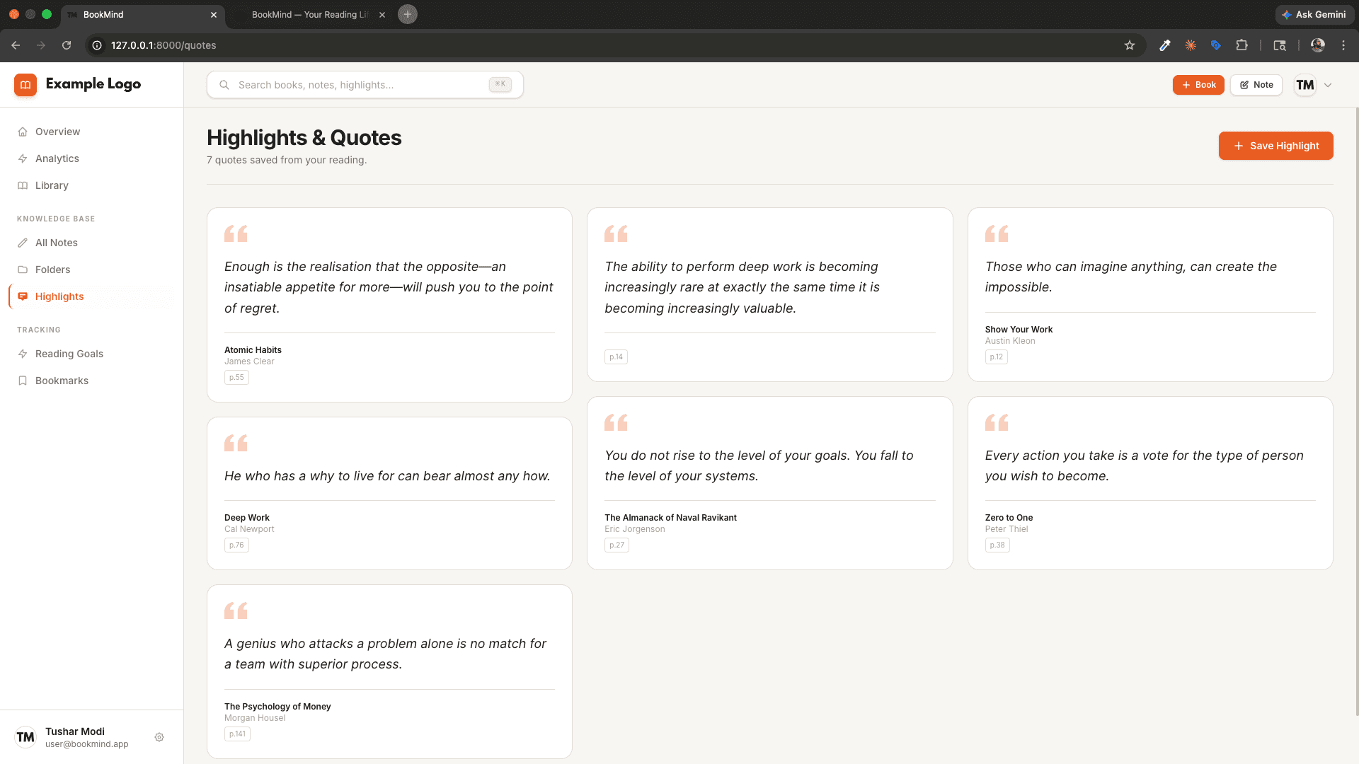This screenshot has width=1359, height=764.
Task: Open the Chrome profile avatar
Action: coord(1318,45)
